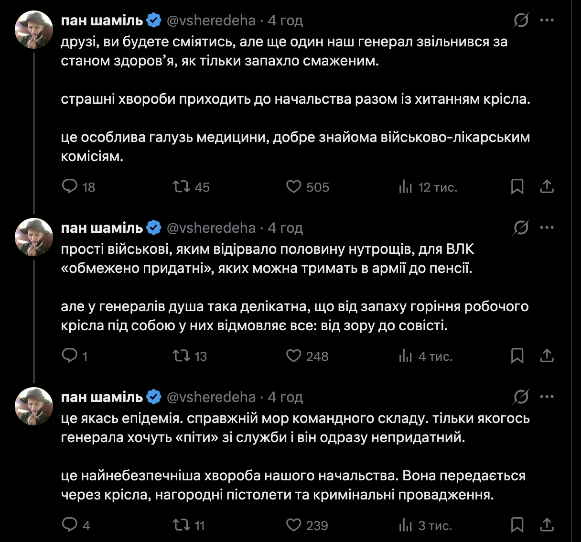This screenshot has height=542, width=581.
Task: Open more options menu on third tweet
Action: point(547,397)
